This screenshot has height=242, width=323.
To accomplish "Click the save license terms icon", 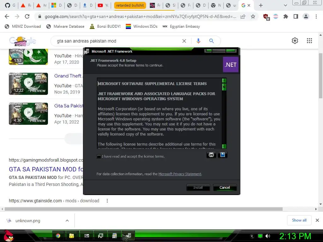I will coord(223,155).
